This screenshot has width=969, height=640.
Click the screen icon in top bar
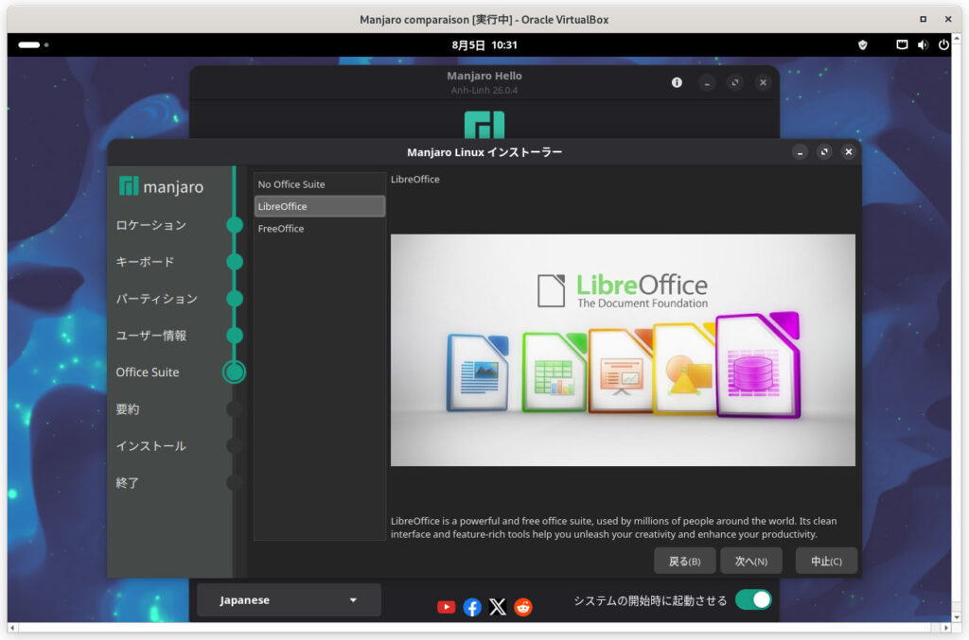(902, 45)
